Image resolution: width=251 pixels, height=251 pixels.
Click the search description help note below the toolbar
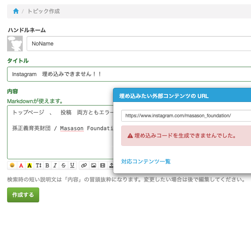click(x=126, y=180)
